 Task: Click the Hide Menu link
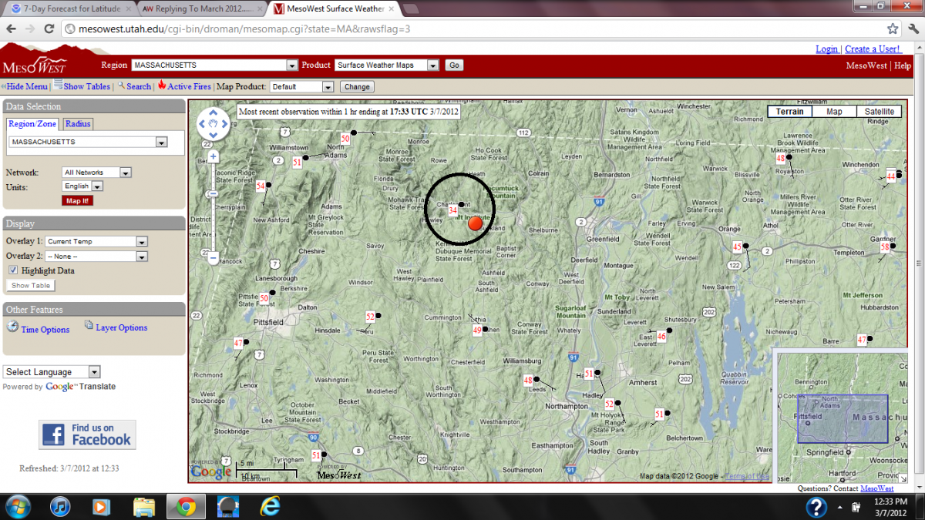(x=26, y=86)
